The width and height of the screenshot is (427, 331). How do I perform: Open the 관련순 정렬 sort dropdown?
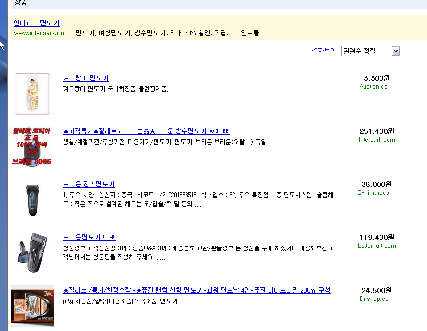(x=370, y=51)
